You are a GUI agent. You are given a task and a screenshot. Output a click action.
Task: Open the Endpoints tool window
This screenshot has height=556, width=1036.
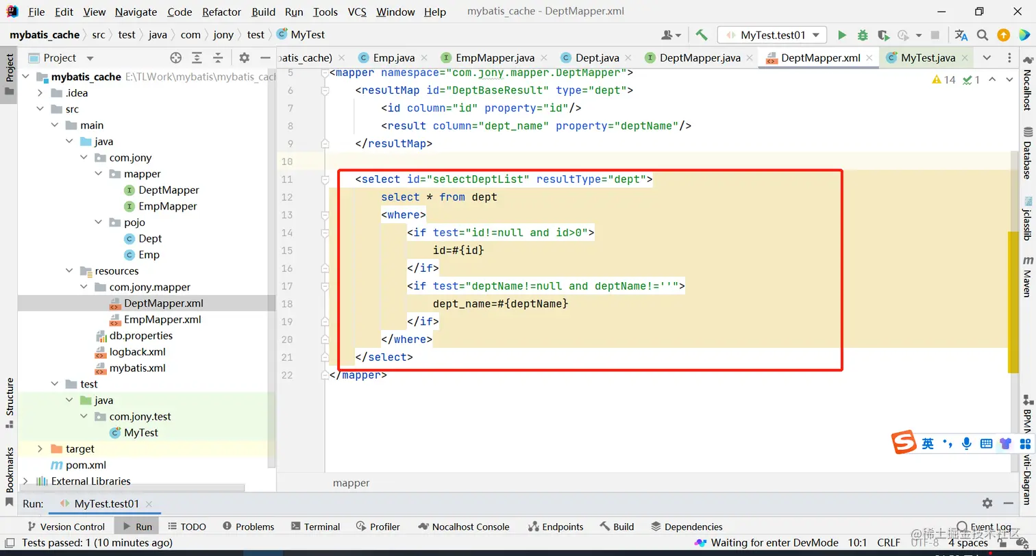pos(556,527)
